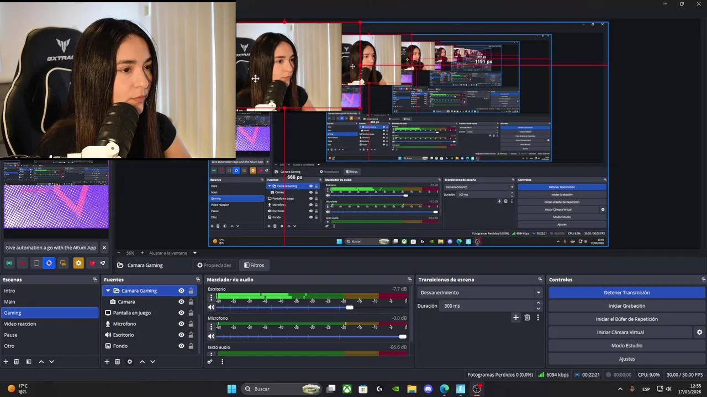
Task: Hide the Fondo source
Action: (181, 346)
